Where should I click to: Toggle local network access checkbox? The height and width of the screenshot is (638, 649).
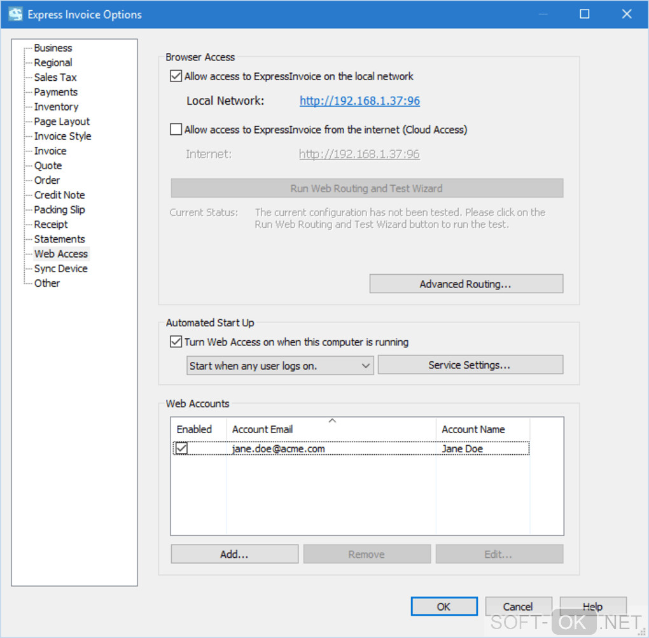(176, 76)
